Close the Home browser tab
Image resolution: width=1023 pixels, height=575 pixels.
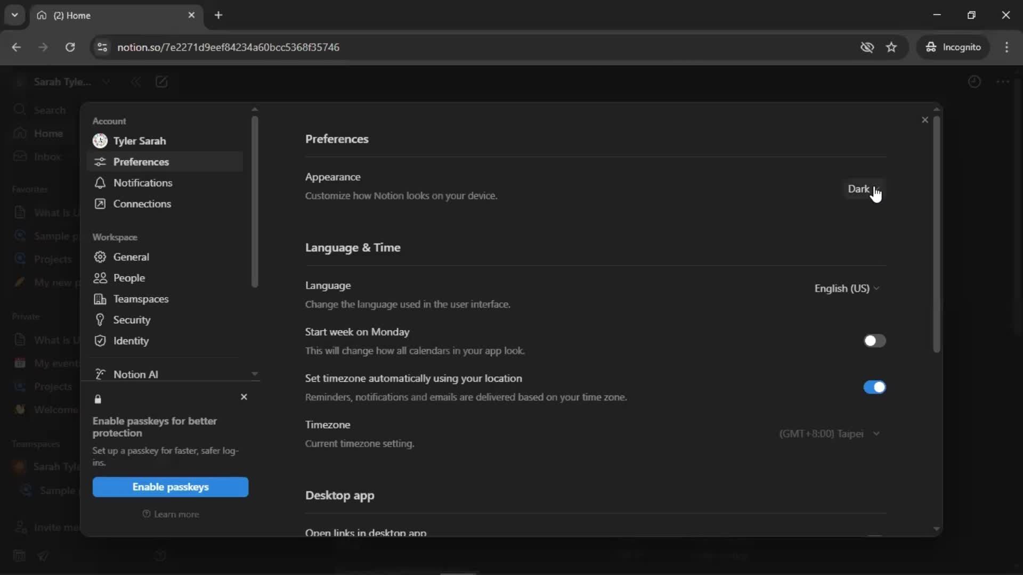191,15
